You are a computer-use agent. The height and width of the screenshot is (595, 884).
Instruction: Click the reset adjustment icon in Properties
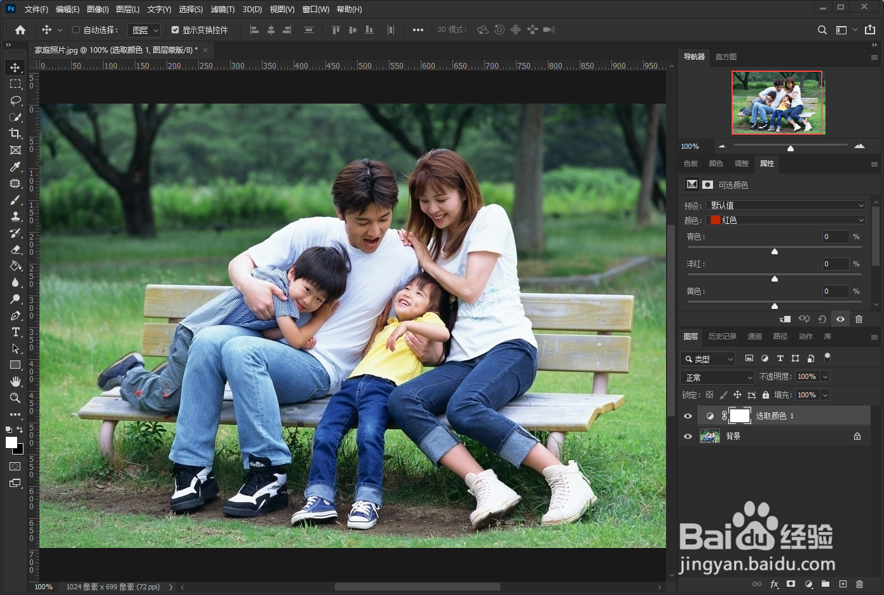point(822,319)
